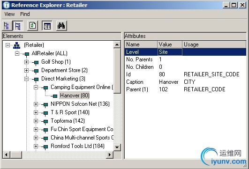Click the RETAILER_CODE usage cell

pyautogui.click(x=204, y=89)
